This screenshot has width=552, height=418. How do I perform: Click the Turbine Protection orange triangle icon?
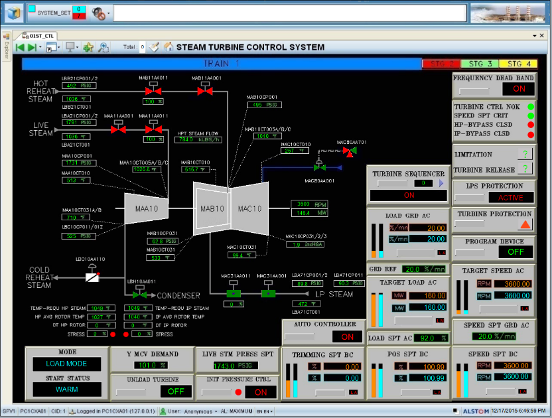525,225
